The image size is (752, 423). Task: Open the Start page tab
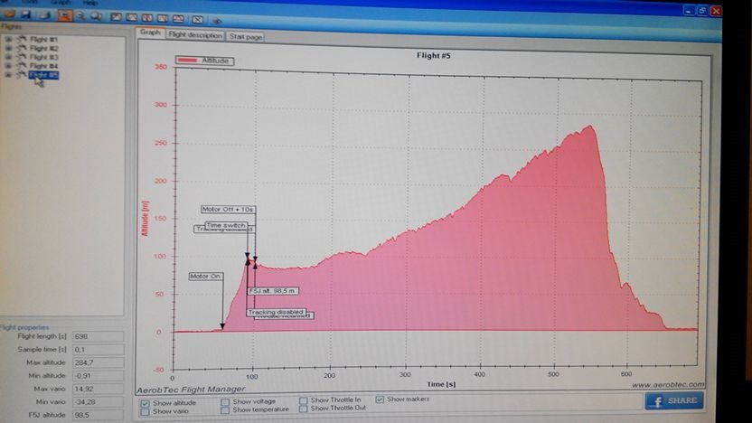[x=245, y=36]
